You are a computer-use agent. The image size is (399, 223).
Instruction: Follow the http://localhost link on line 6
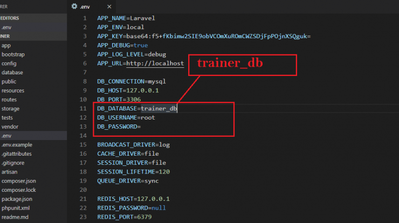click(155, 64)
